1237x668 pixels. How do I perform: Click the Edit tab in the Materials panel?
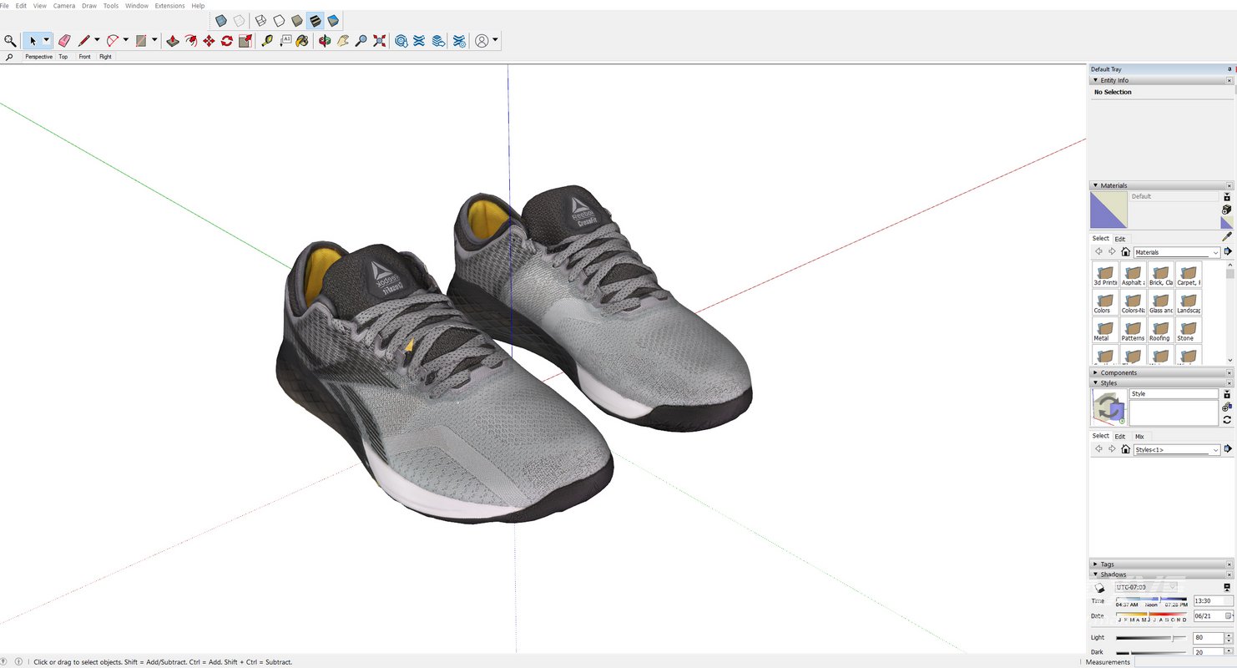coord(1119,238)
